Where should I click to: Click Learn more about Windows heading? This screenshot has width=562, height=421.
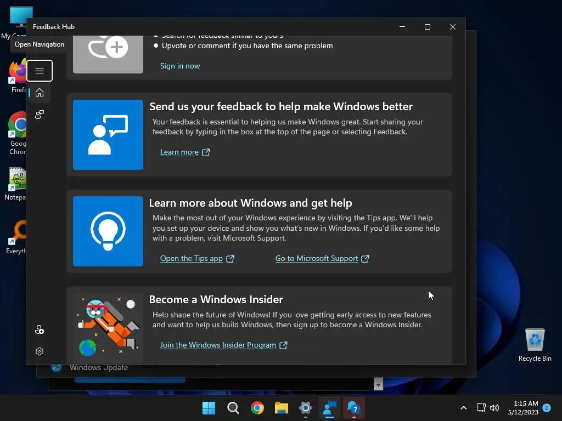pyautogui.click(x=250, y=203)
